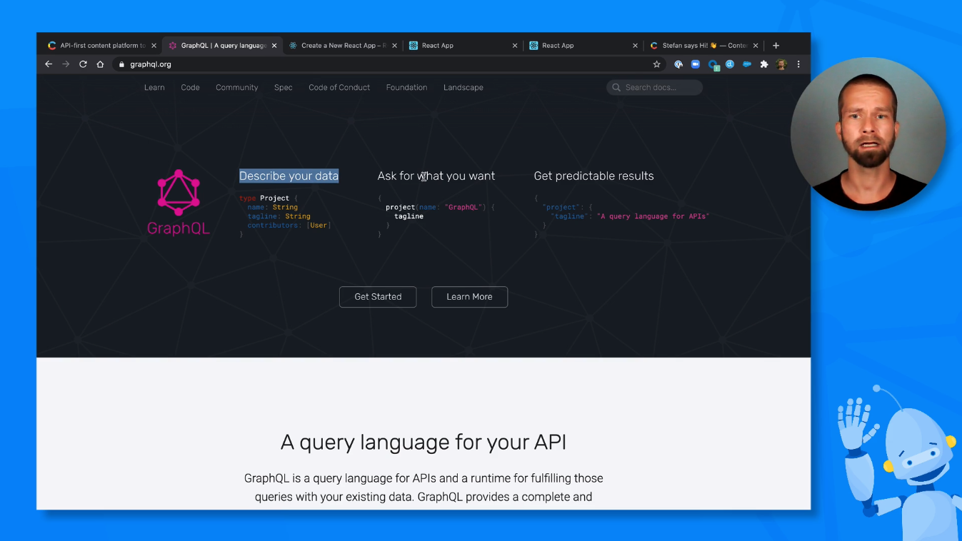Screen dimensions: 962x541
Task: Open the Extensions puzzle piece menu
Action: click(763, 64)
